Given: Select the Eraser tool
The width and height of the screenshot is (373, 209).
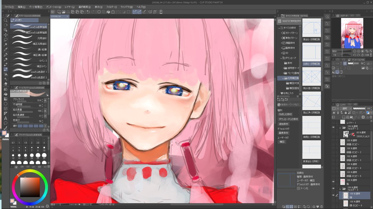Looking at the screenshot, I should [x=6, y=84].
